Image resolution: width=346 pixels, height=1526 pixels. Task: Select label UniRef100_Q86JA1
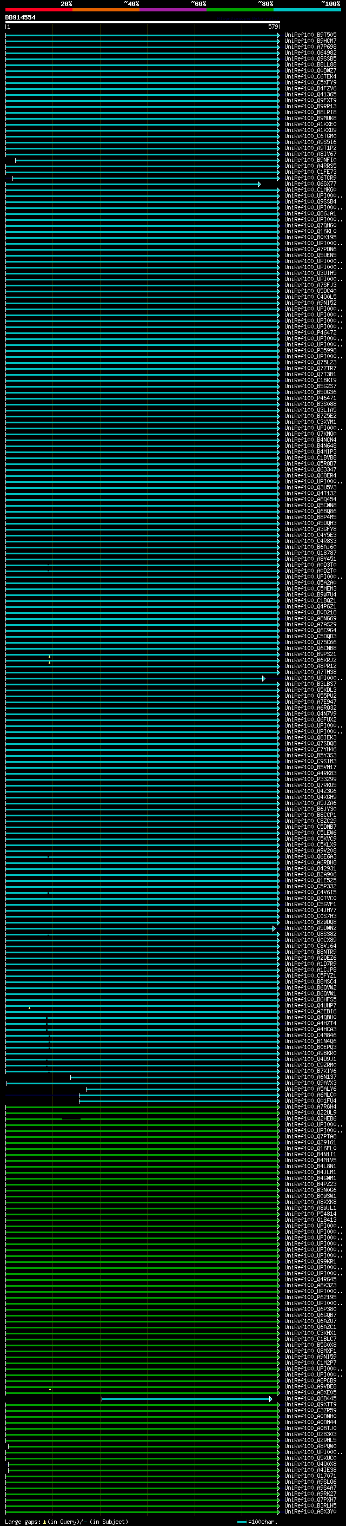310,213
